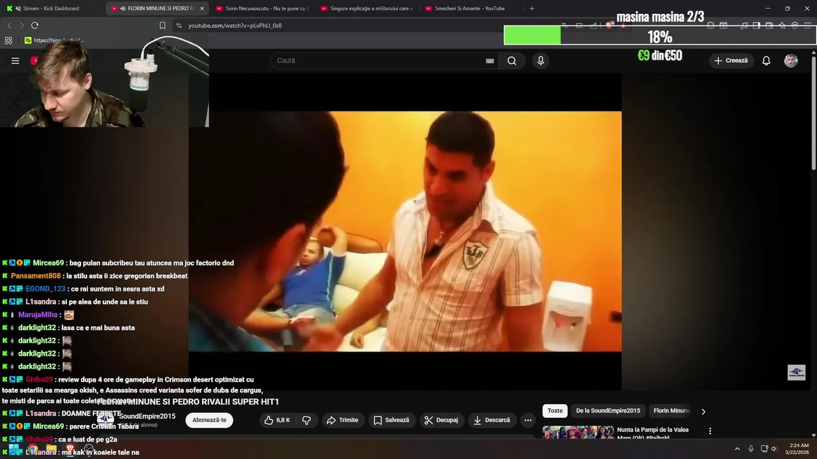This screenshot has height=459, width=817.
Task: Open the volume tray icon
Action: [x=774, y=449]
